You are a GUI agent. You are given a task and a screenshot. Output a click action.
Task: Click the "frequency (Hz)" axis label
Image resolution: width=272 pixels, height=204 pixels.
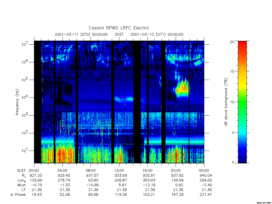click(17, 102)
